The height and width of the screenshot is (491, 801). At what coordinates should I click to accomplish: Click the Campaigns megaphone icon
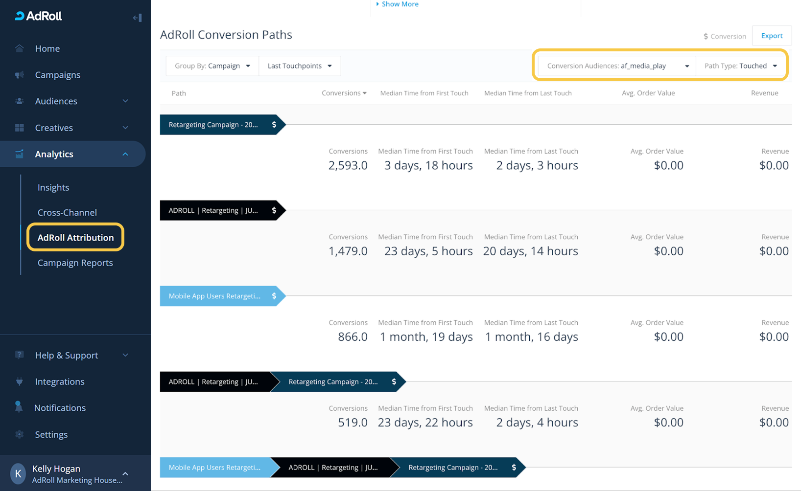(20, 75)
